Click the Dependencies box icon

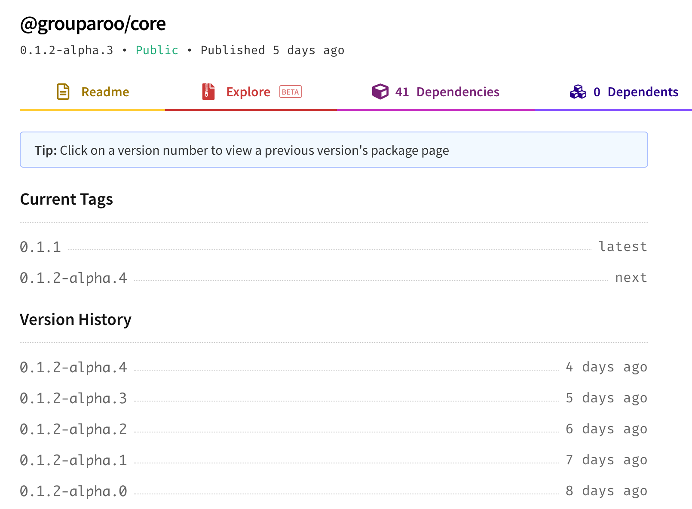[380, 92]
